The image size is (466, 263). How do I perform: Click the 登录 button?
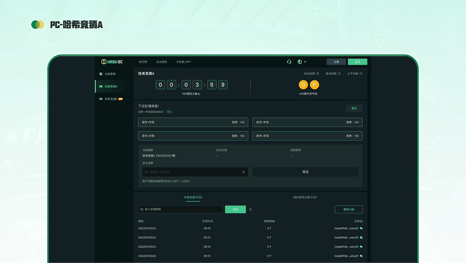pyautogui.click(x=358, y=62)
